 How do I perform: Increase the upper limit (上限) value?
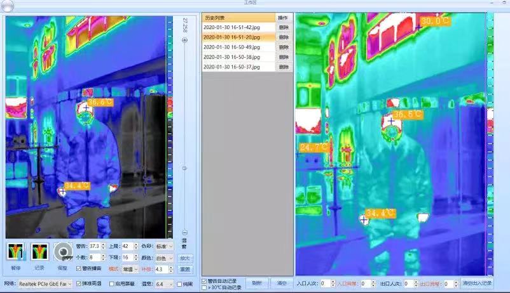coord(135,244)
